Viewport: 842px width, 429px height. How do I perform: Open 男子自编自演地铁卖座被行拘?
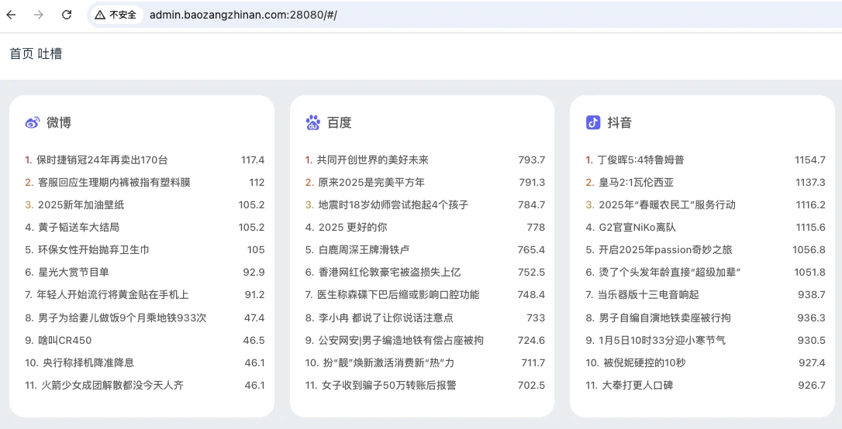[664, 318]
